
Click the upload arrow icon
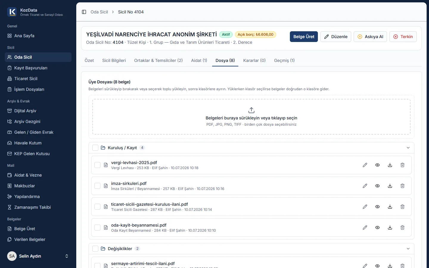(251, 110)
